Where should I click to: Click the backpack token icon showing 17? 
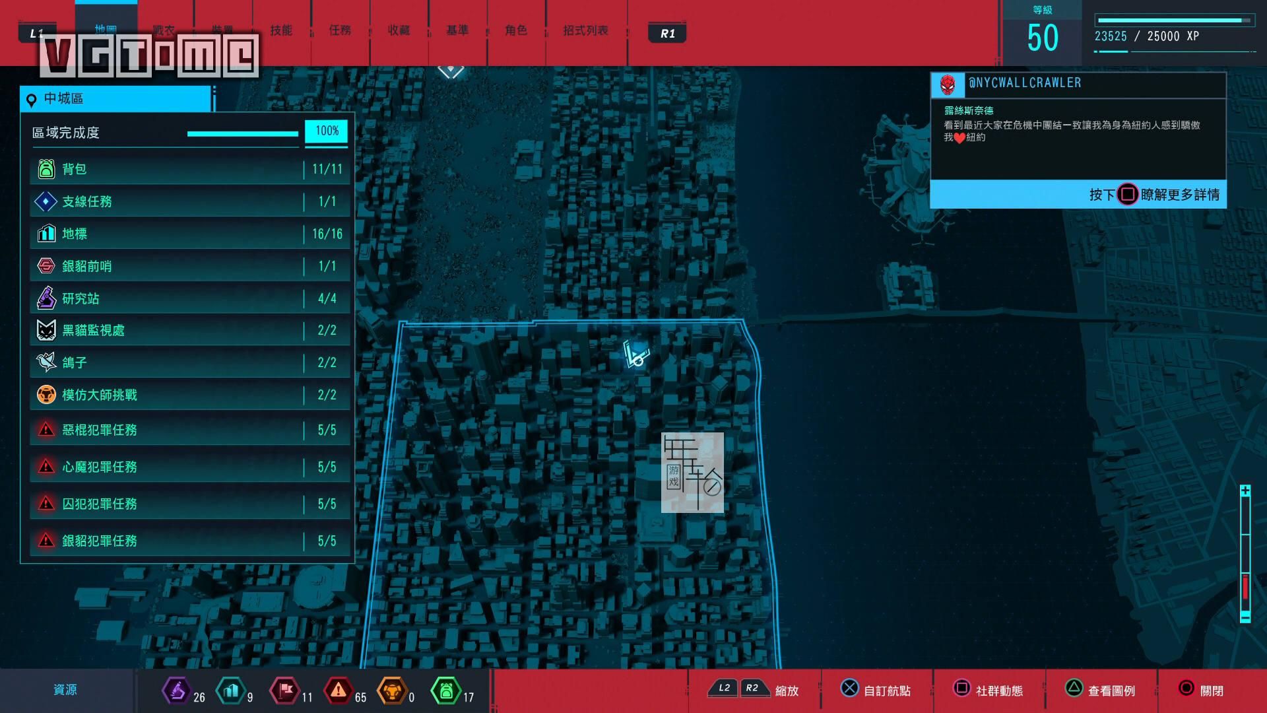click(x=446, y=691)
